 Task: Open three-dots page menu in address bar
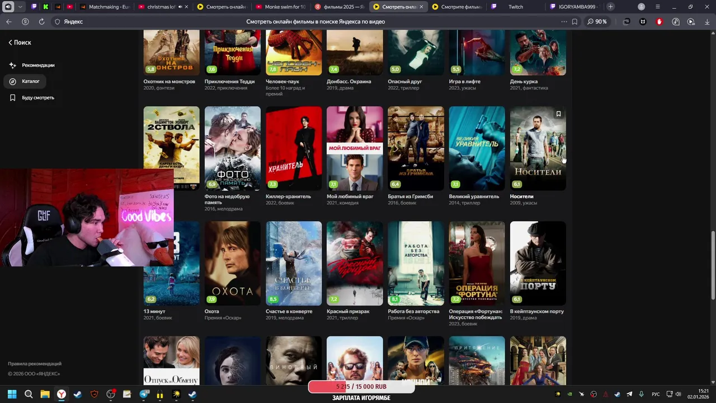point(564,21)
